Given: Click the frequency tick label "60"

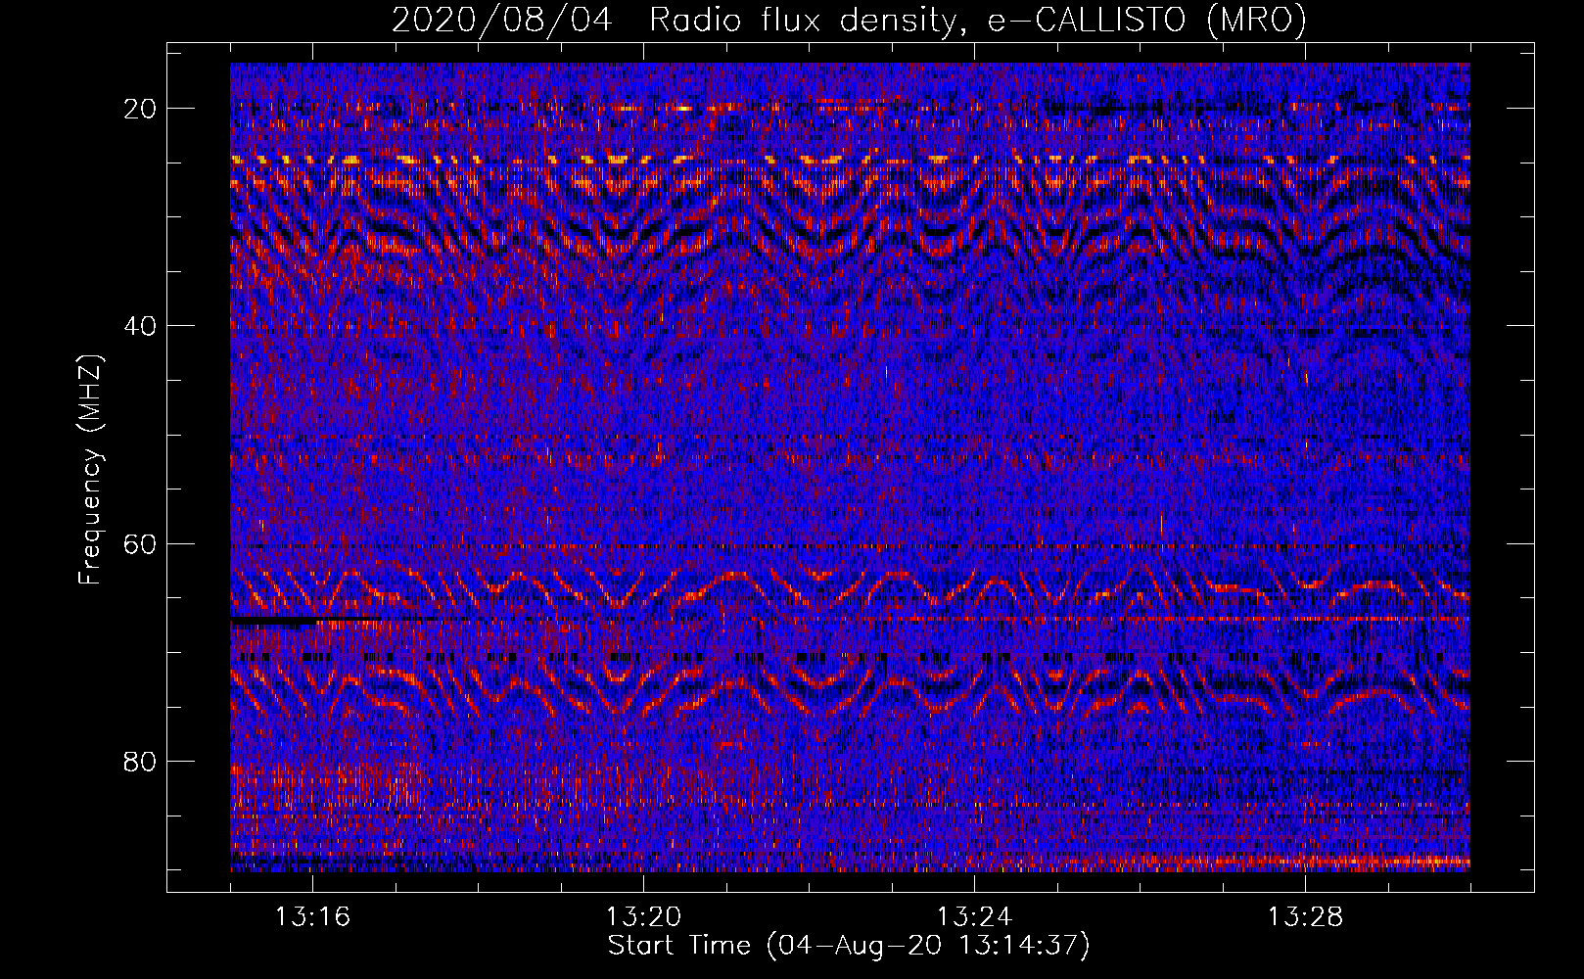Looking at the screenshot, I should [140, 543].
